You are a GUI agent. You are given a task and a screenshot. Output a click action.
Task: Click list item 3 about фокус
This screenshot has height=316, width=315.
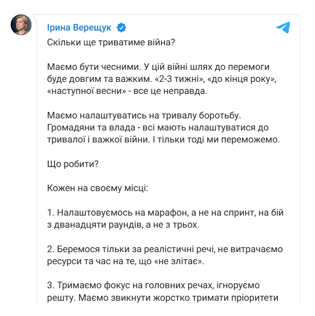click(x=163, y=291)
